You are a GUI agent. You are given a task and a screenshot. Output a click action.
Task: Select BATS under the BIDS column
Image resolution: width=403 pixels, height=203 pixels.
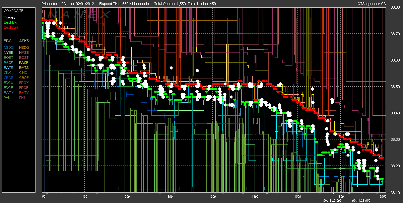tap(8, 68)
